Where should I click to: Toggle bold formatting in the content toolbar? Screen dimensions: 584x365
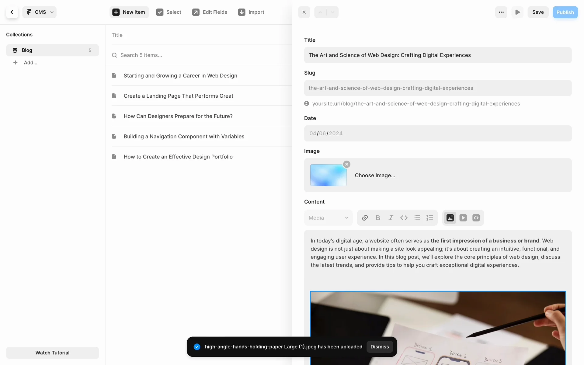[378, 218]
